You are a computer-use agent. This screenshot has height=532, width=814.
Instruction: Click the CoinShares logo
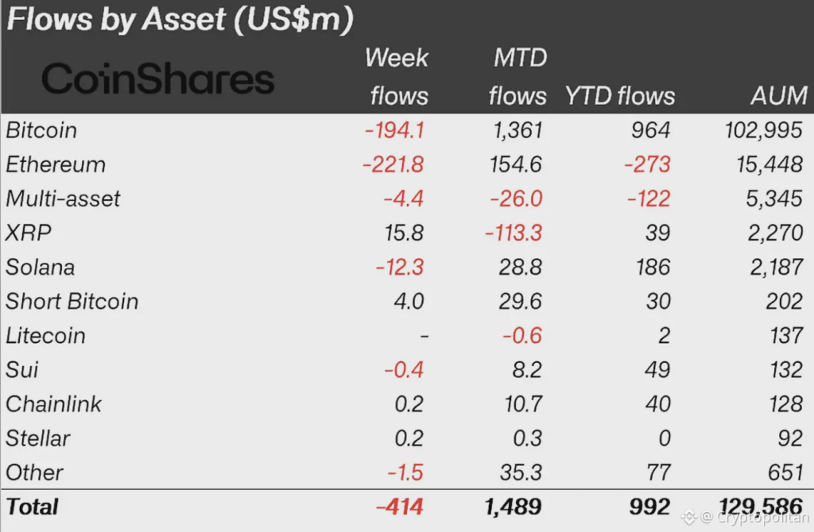point(157,79)
